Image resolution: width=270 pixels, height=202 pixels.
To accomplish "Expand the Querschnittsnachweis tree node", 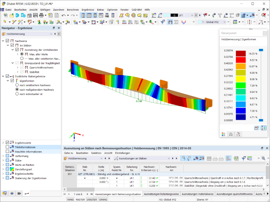I will point(17,67).
